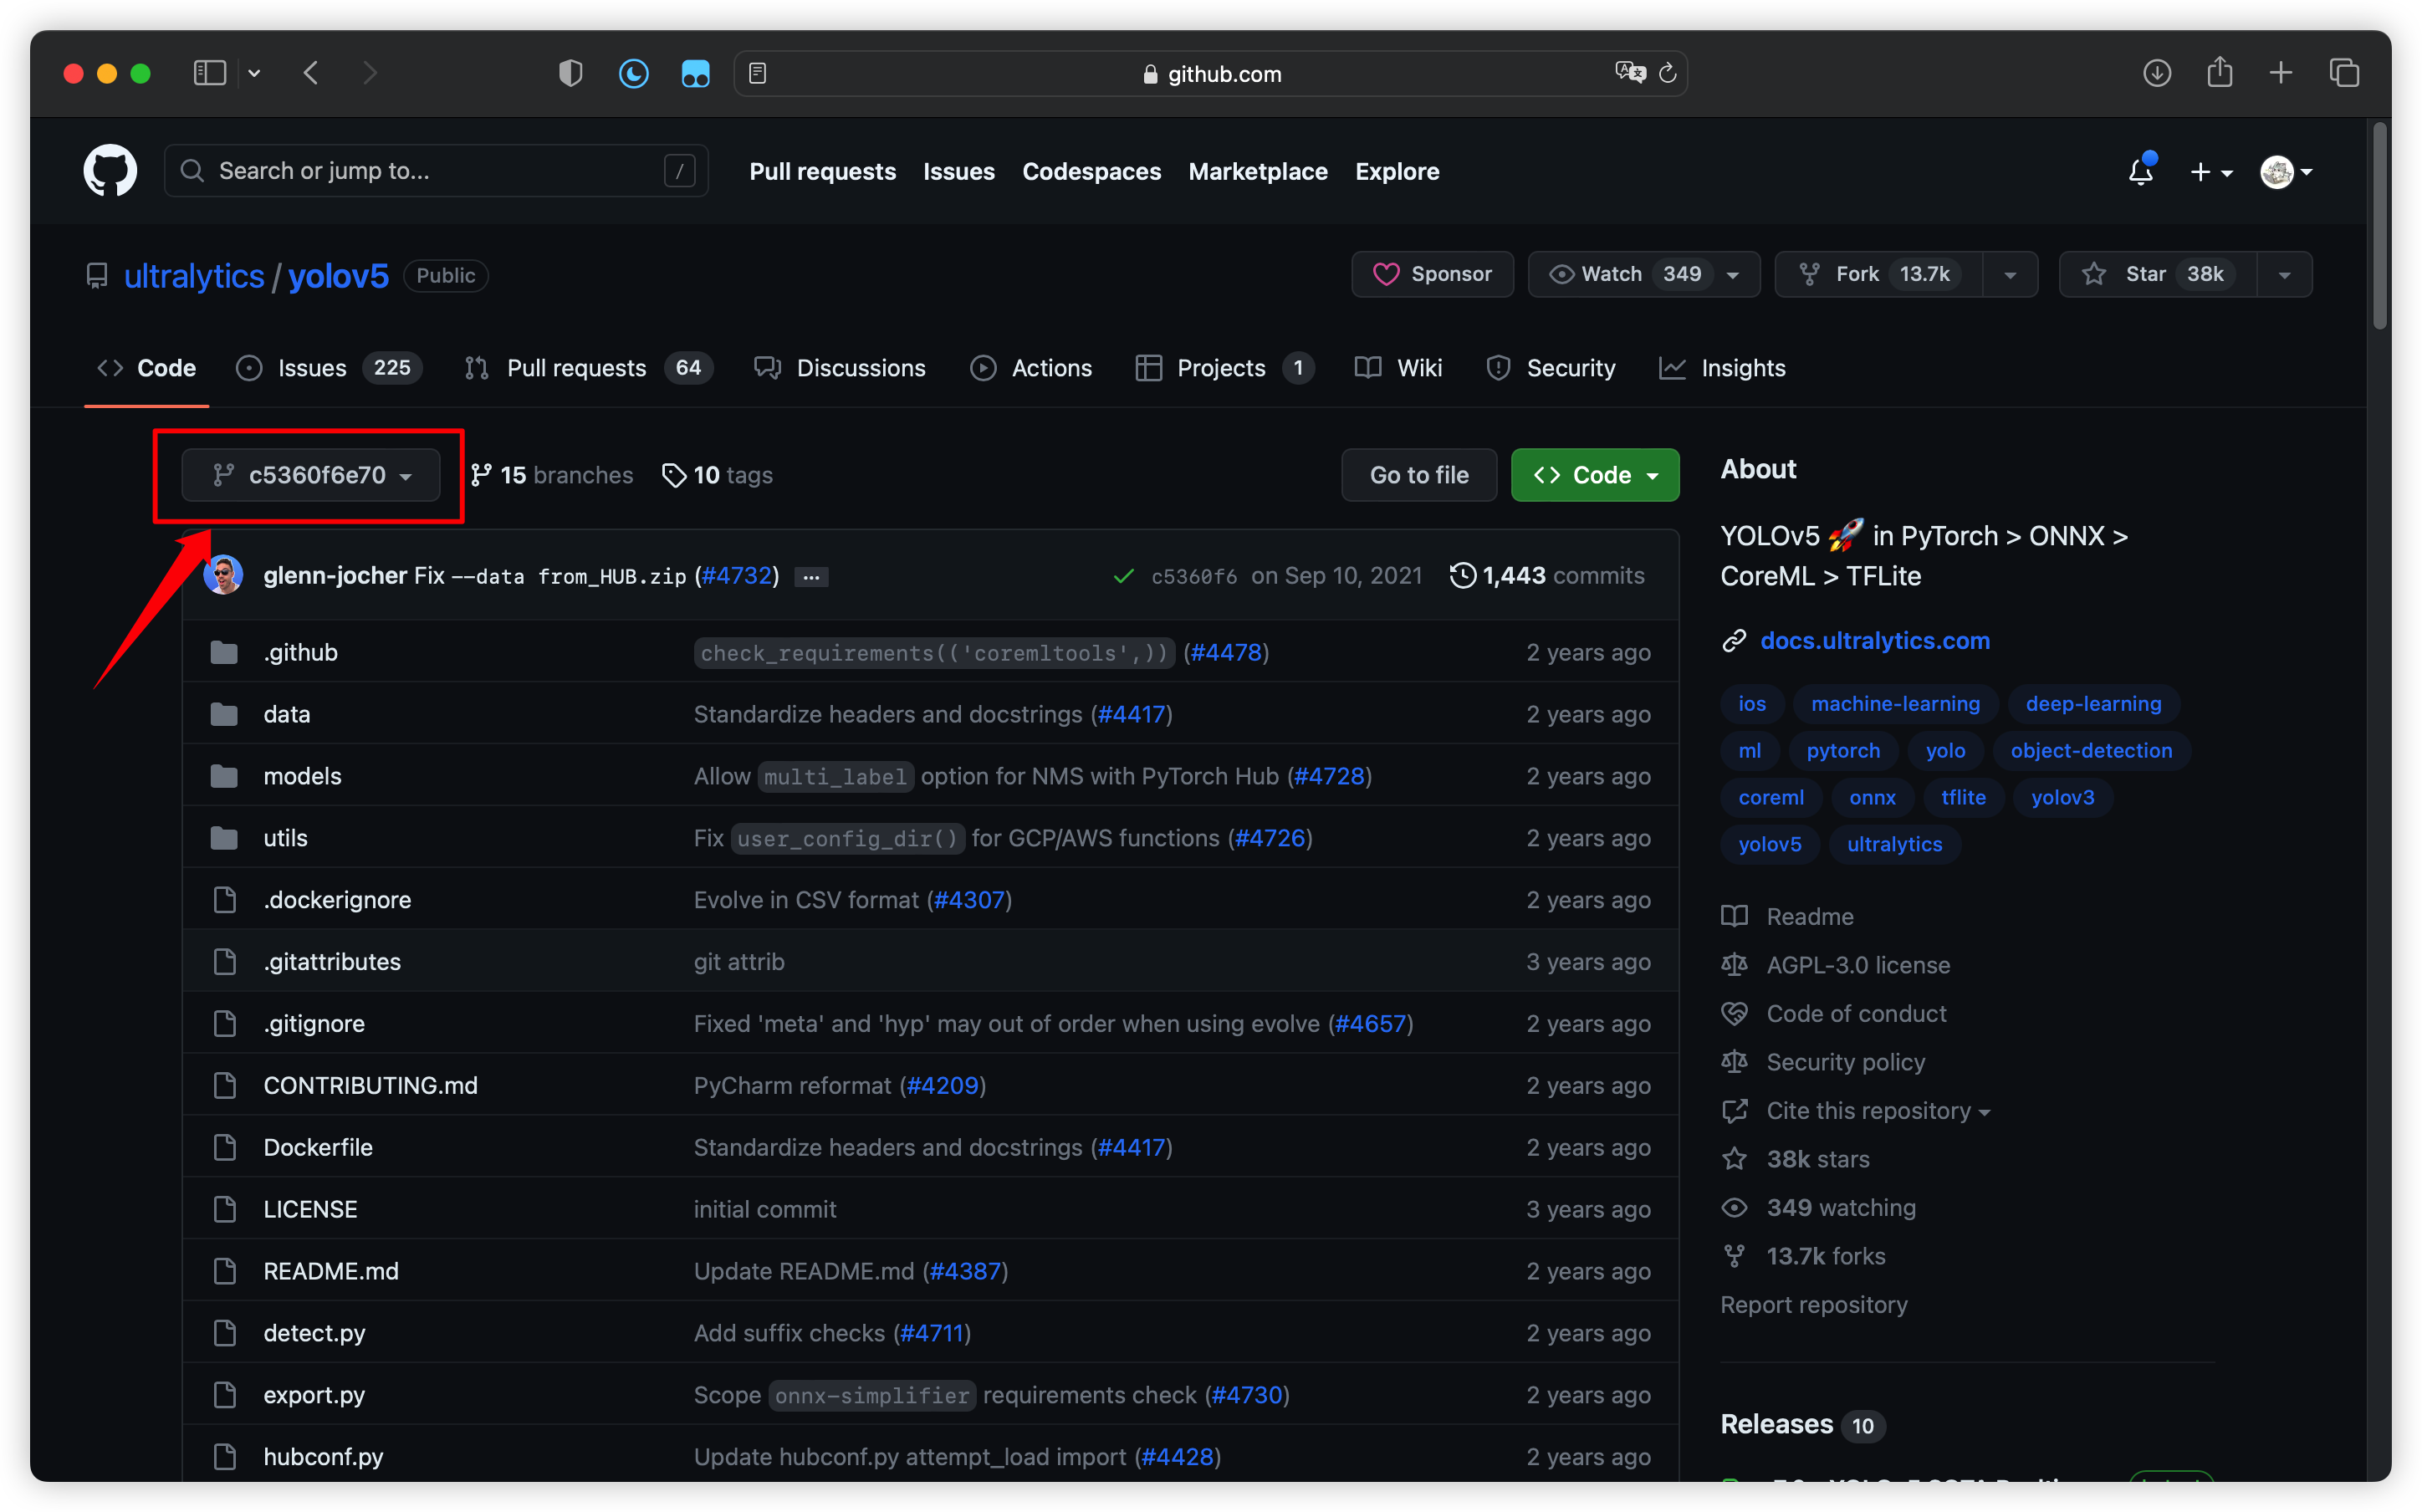This screenshot has height=1512, width=2422.
Task: Expand Cite this repository dropdown
Action: 1878,1111
